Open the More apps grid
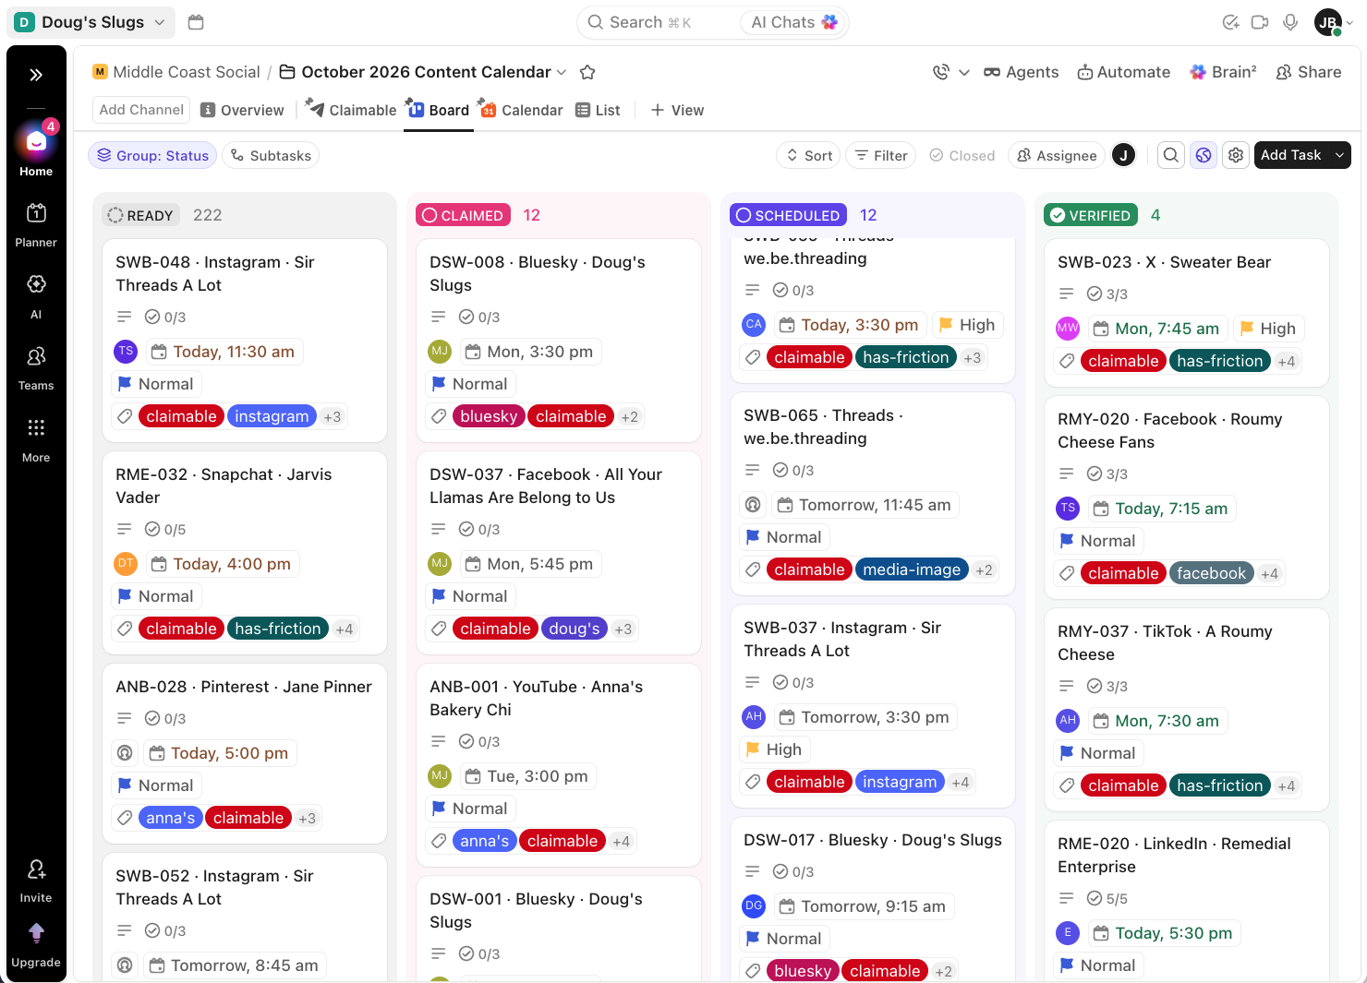This screenshot has width=1367, height=983. [x=36, y=439]
